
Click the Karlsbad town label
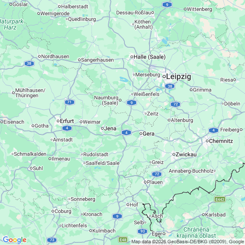click(215, 215)
